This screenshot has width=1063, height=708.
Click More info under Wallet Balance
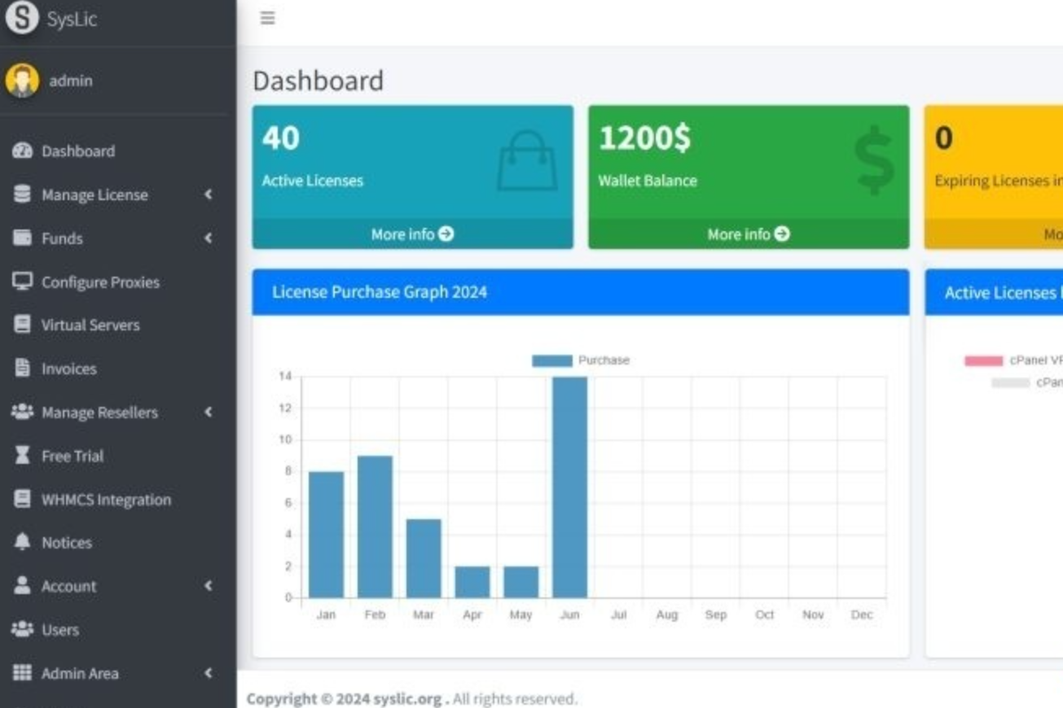pos(748,234)
